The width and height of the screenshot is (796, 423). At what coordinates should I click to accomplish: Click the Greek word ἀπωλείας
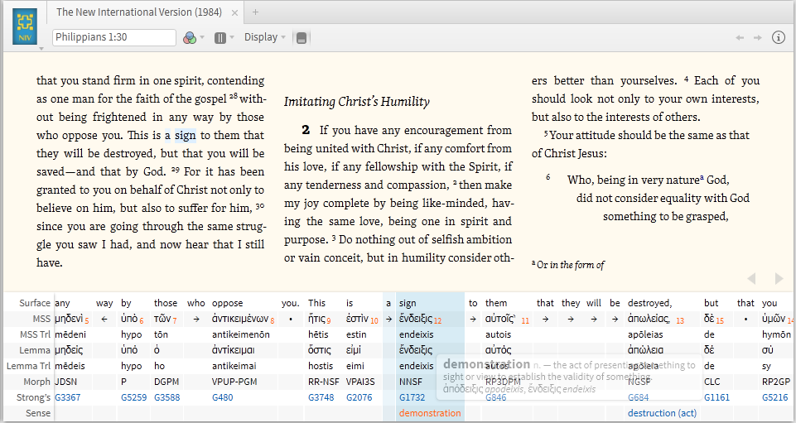point(649,319)
